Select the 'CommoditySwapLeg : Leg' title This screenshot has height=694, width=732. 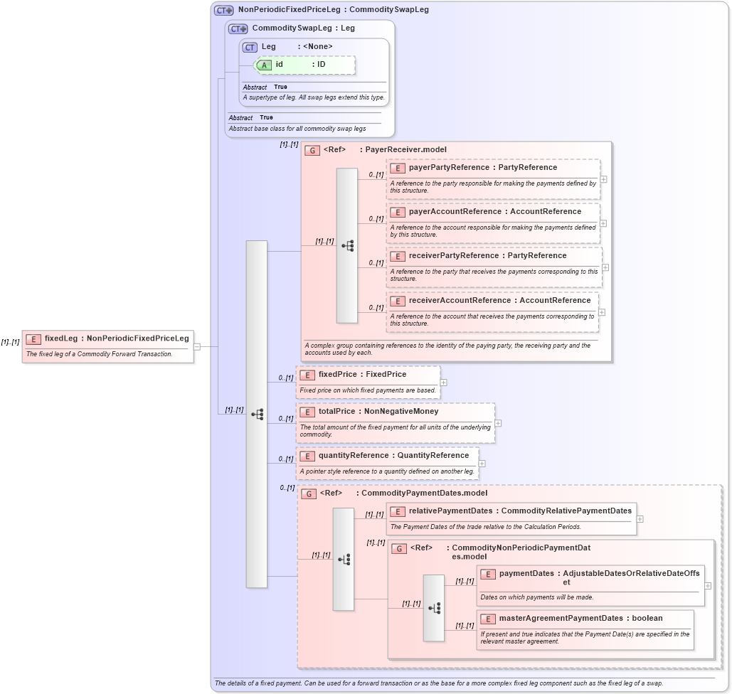pos(304,28)
